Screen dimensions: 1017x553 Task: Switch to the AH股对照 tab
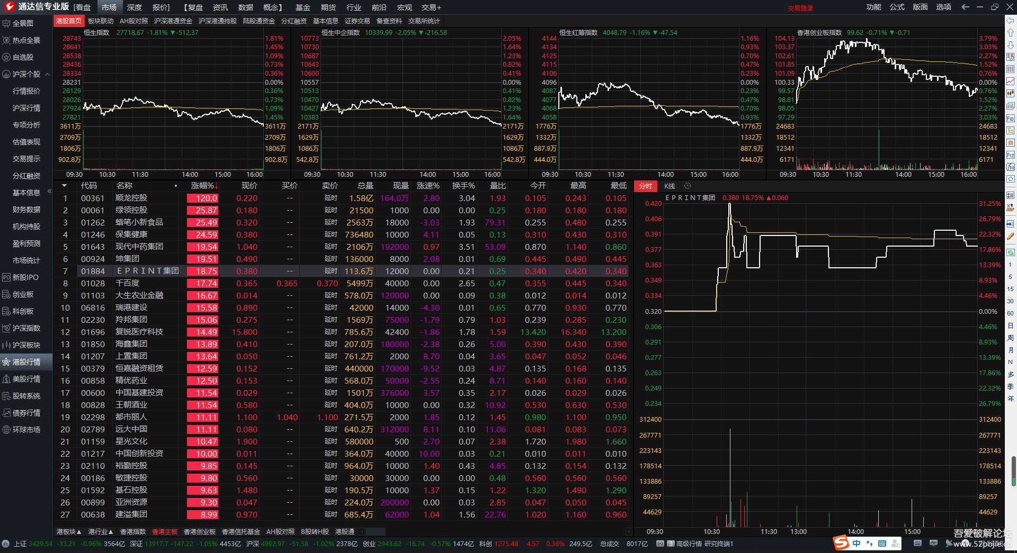[133, 21]
